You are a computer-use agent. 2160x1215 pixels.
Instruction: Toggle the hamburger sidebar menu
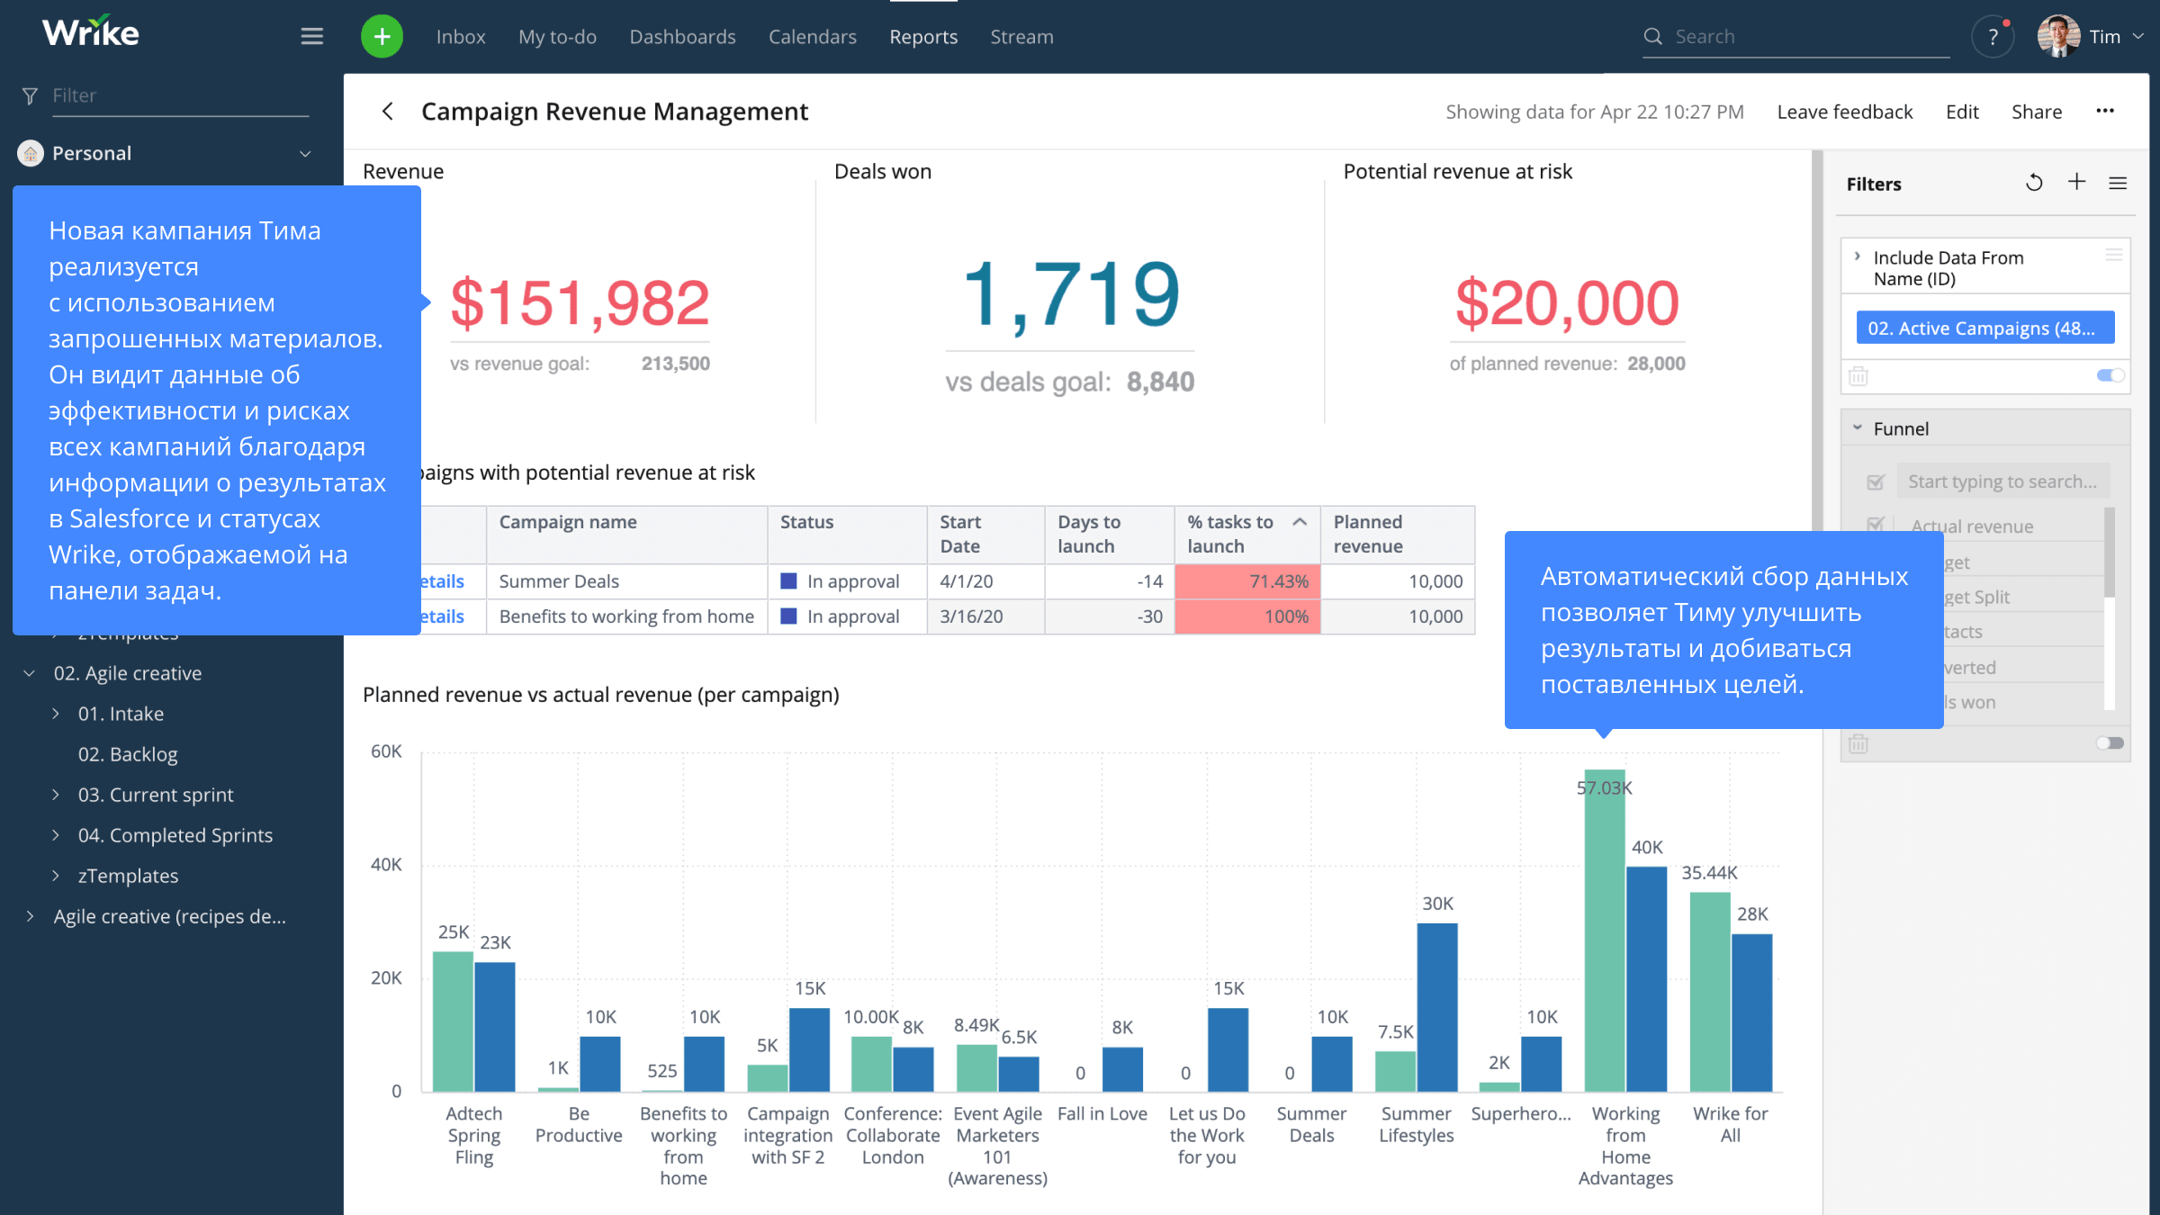pyautogui.click(x=311, y=36)
